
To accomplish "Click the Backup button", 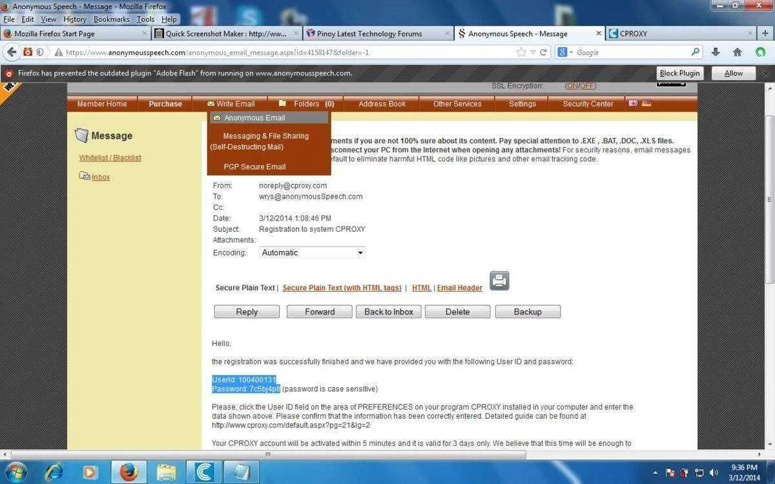I will (x=528, y=312).
